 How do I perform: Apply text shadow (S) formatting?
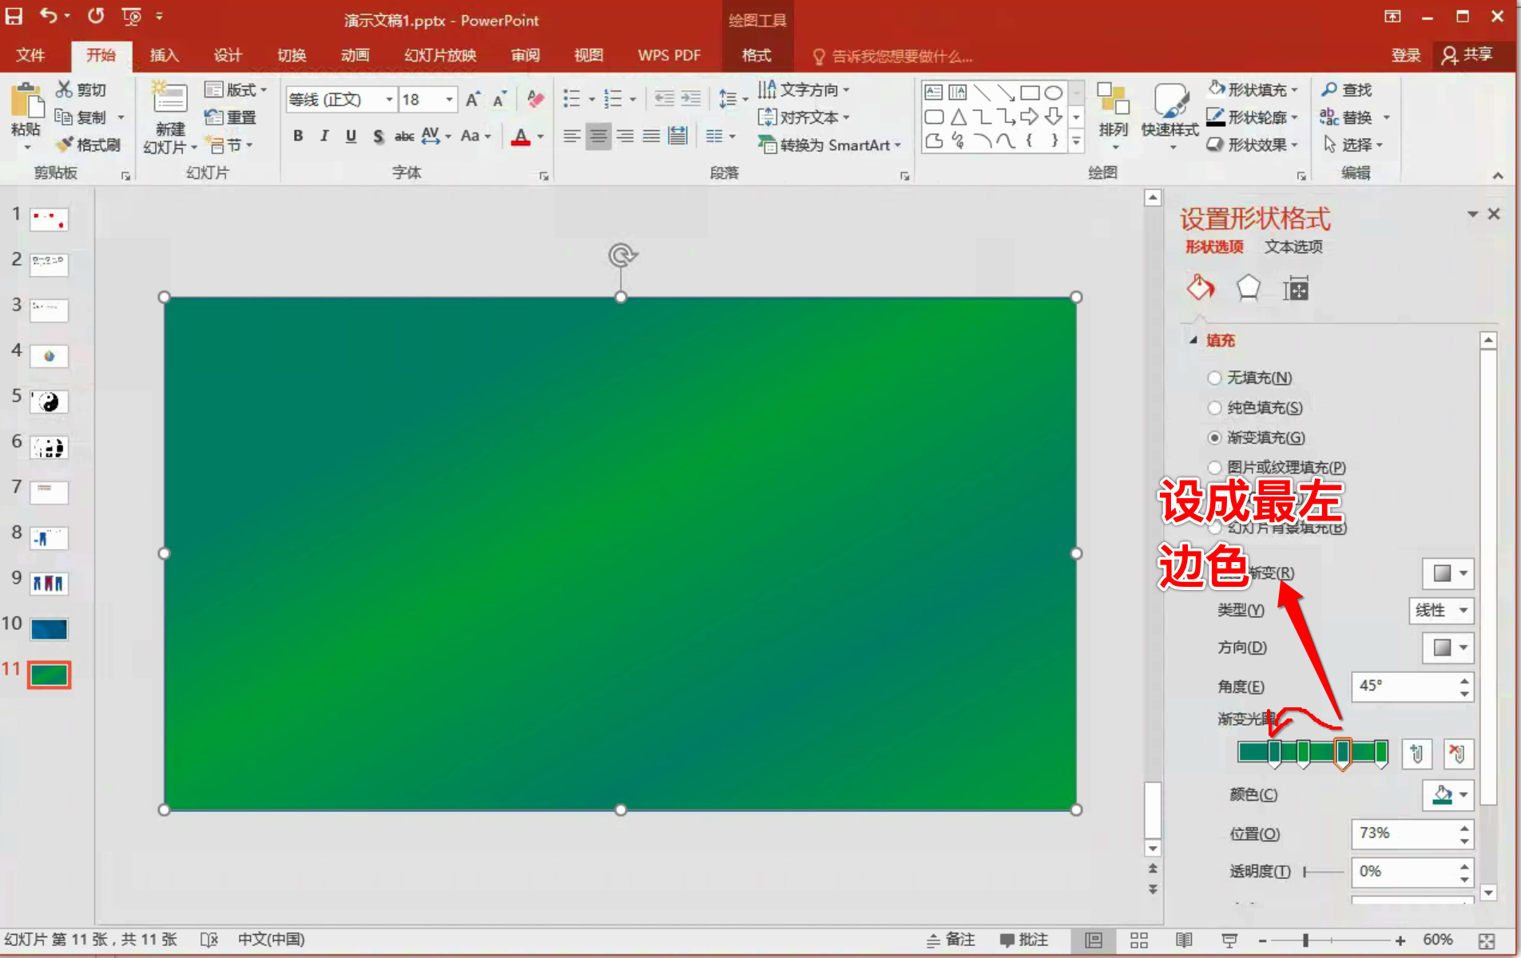pyautogui.click(x=378, y=136)
